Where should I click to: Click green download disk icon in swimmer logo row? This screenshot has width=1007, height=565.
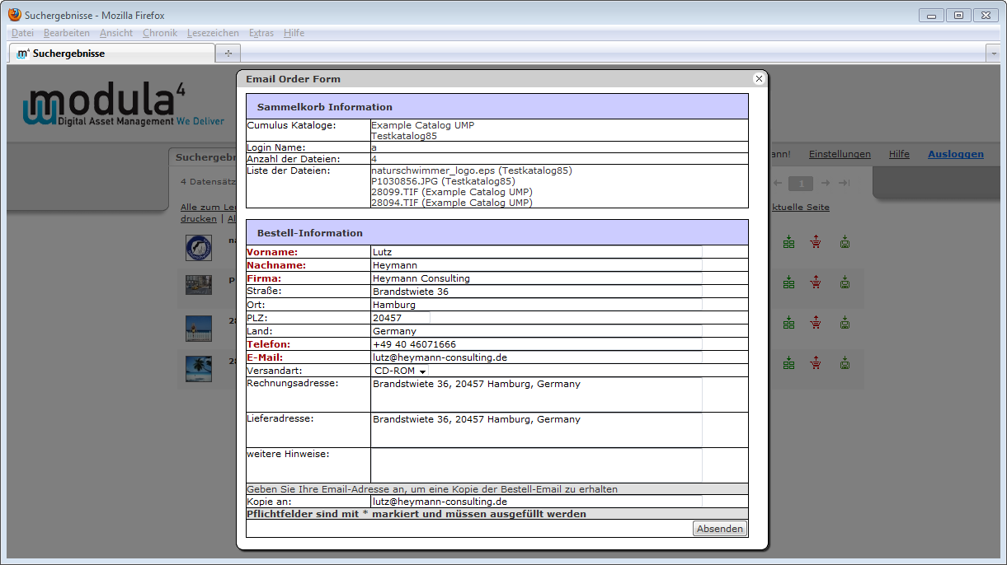pos(845,241)
